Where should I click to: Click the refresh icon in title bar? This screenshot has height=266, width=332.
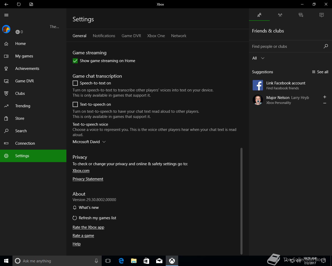19,4
